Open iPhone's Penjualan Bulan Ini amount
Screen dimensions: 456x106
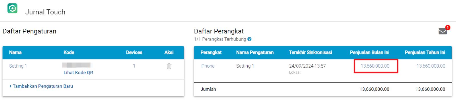[x=375, y=66]
